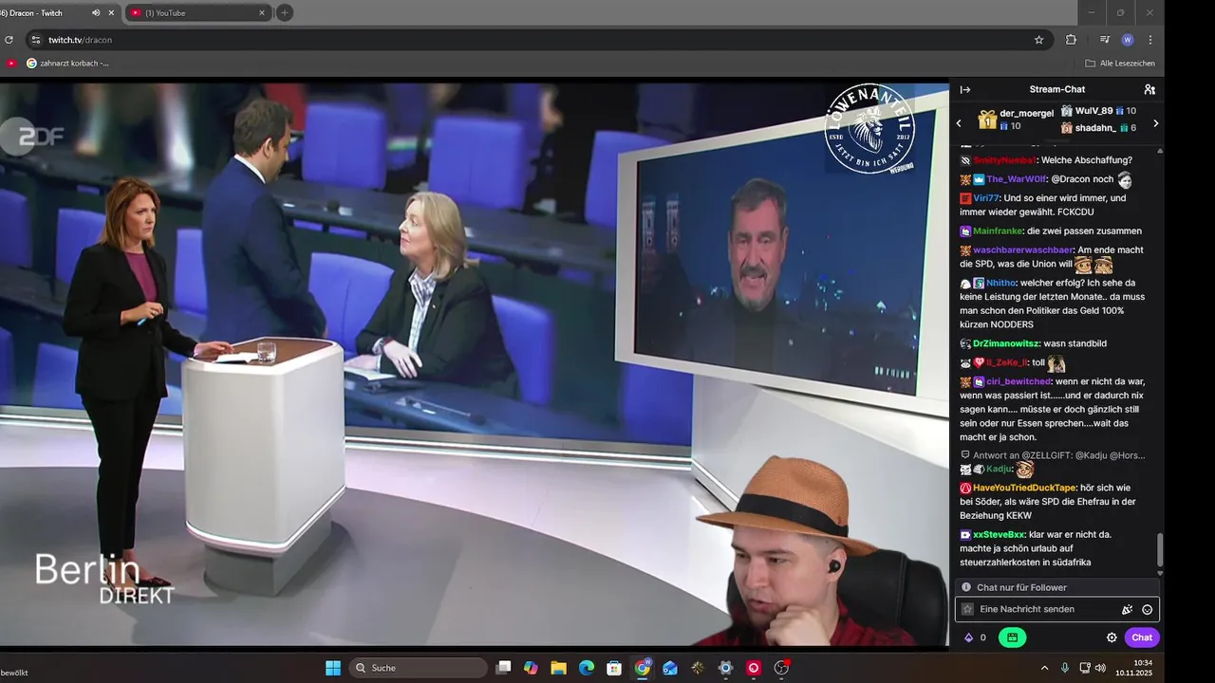Viewport: 1215px width, 683px height.
Task: Click info icon next to 'Chat nur für Follower'
Action: pyautogui.click(x=966, y=587)
